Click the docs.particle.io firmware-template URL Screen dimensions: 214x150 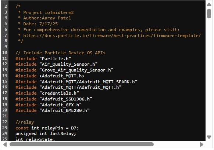[x=112, y=36]
